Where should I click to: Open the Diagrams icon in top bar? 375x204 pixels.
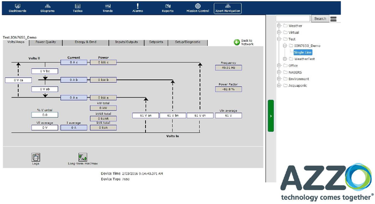click(48, 6)
